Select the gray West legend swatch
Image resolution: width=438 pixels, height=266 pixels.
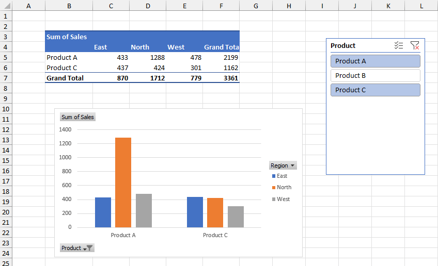[274, 199]
